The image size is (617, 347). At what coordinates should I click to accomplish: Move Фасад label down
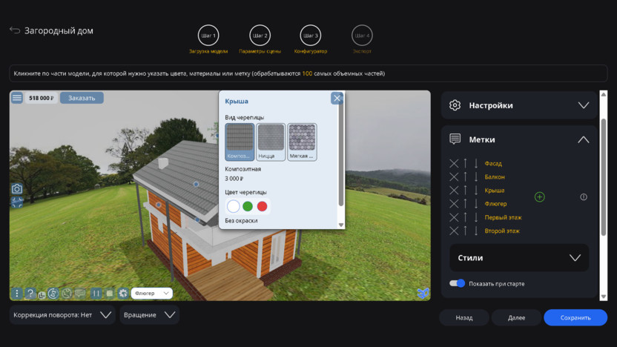476,163
